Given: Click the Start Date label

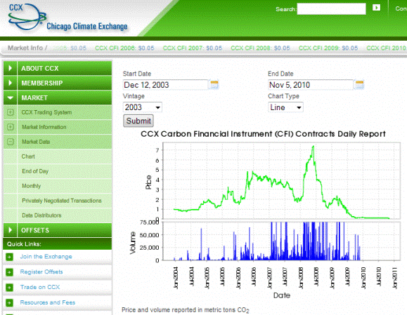Looking at the screenshot, I should tap(137, 74).
